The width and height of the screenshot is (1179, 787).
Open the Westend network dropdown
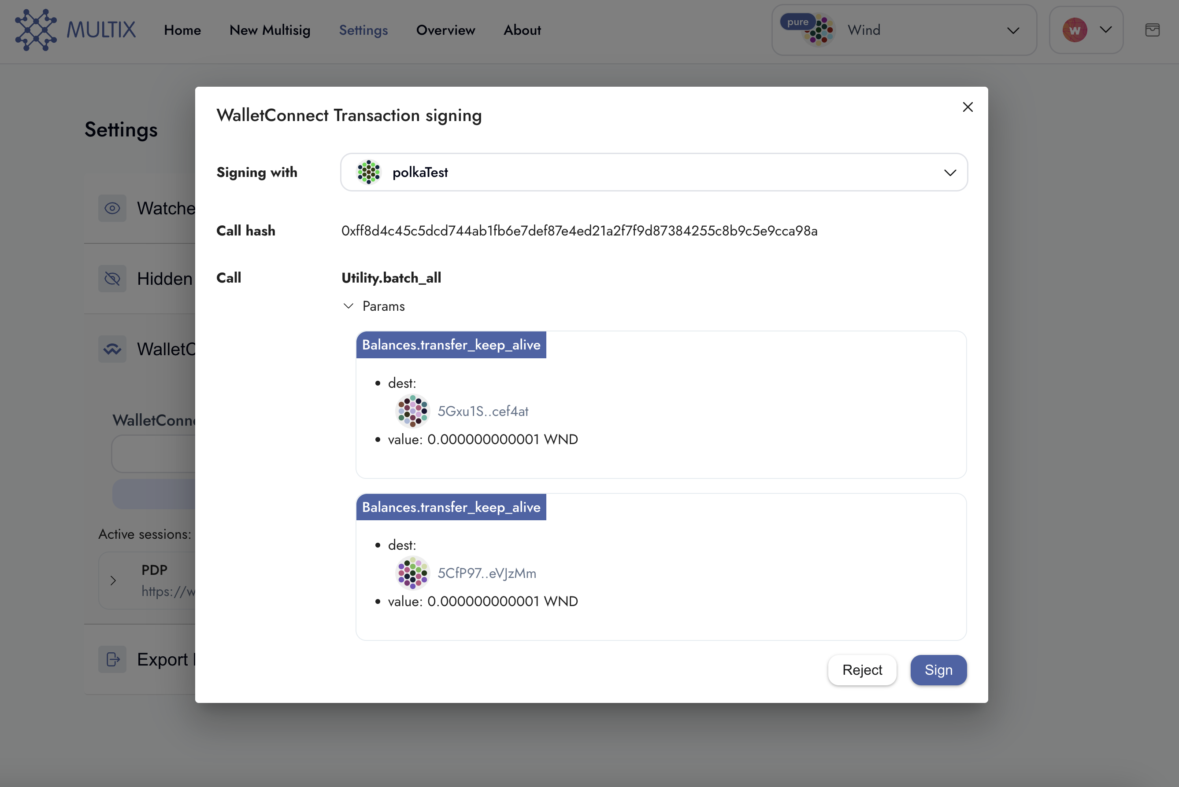tap(1086, 30)
